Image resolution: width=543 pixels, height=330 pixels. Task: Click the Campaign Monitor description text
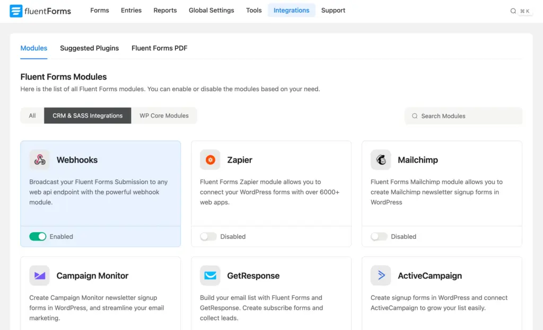[x=97, y=308]
